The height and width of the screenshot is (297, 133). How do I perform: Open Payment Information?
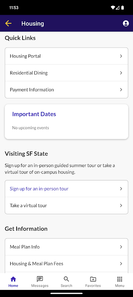pyautogui.click(x=66, y=89)
